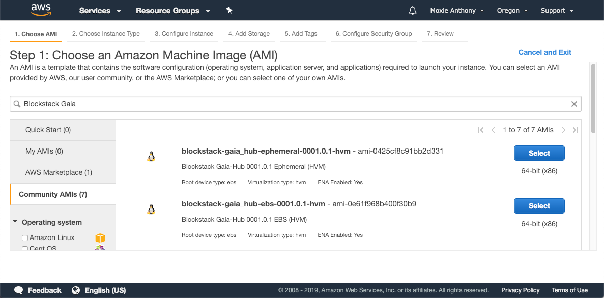Viewport: 604px width, 298px height.
Task: Open the Terms of Use link
Action: [569, 290]
